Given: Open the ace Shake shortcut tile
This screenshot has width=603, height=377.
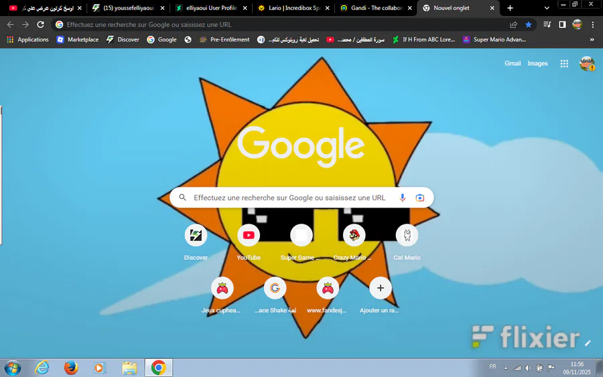Looking at the screenshot, I should coord(275,295).
